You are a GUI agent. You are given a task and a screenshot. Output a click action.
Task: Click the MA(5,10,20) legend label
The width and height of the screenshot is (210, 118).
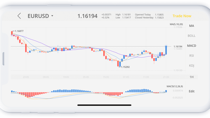coord(176,24)
